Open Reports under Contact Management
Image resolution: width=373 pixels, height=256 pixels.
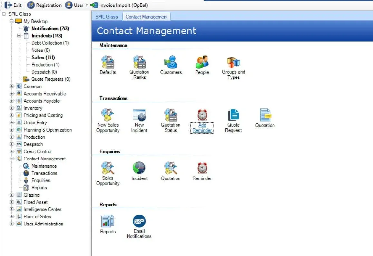[39, 187]
